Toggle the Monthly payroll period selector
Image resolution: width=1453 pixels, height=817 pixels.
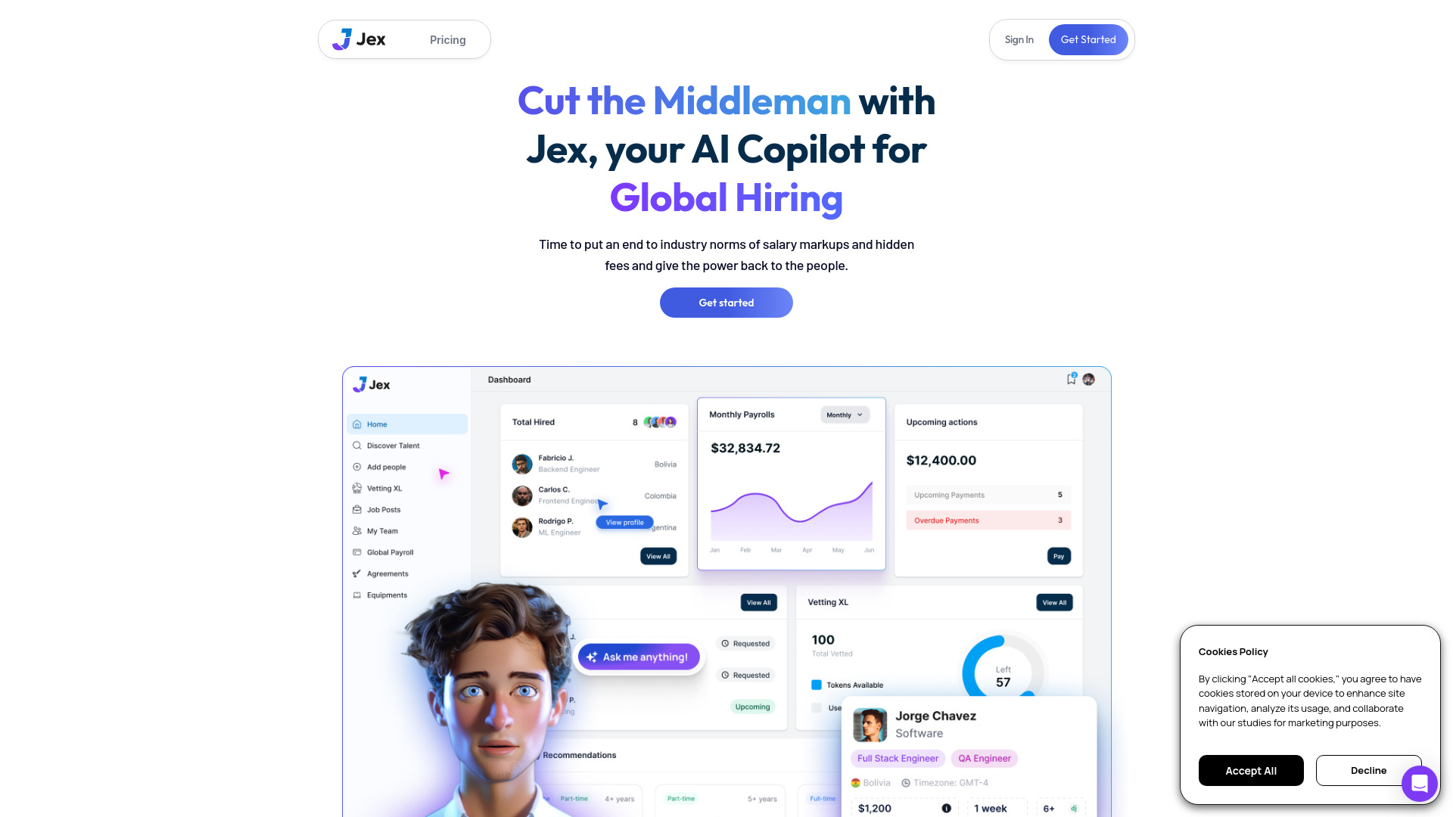pos(842,415)
